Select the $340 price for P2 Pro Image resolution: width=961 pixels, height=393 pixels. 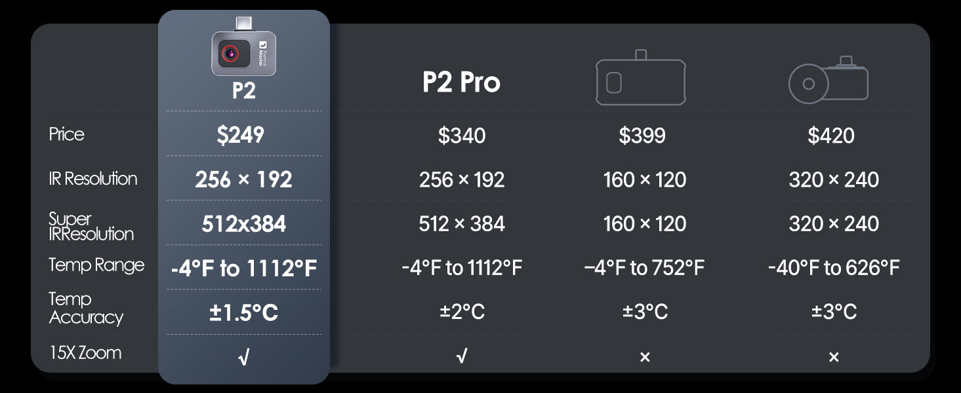point(462,136)
